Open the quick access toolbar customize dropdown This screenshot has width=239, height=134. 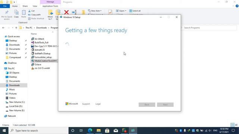coord(14,2)
